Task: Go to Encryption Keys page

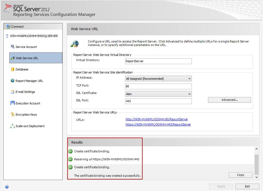Action: [x=26, y=115]
